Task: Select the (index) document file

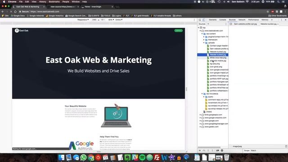Action: click(207, 112)
